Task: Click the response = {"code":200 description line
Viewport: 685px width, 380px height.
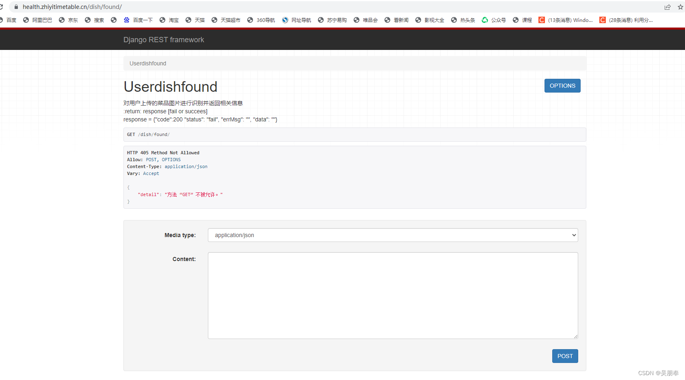Action: point(201,119)
